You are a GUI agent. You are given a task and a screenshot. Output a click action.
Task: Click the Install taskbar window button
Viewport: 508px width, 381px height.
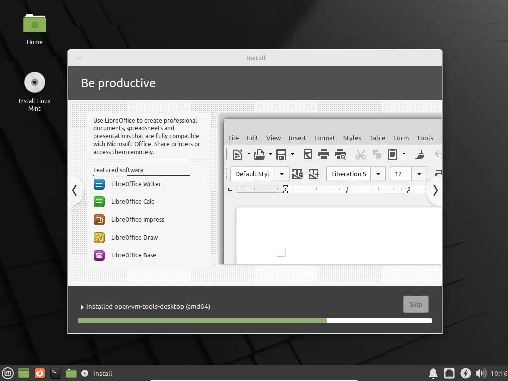tap(97, 373)
